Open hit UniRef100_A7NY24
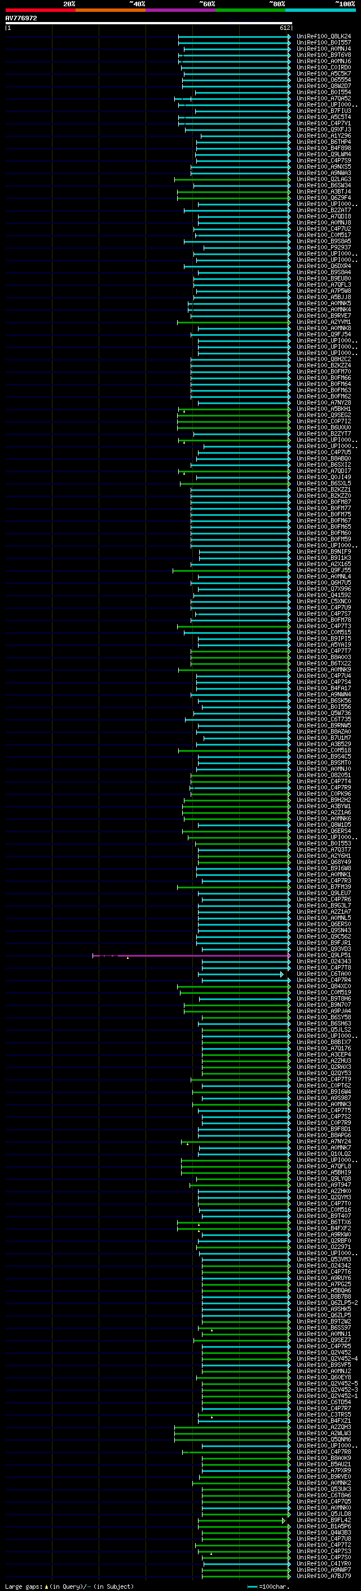The height and width of the screenshot is (1591, 361). coord(324,1141)
